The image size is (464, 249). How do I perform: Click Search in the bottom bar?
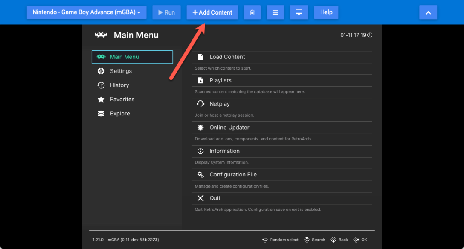[318, 240]
